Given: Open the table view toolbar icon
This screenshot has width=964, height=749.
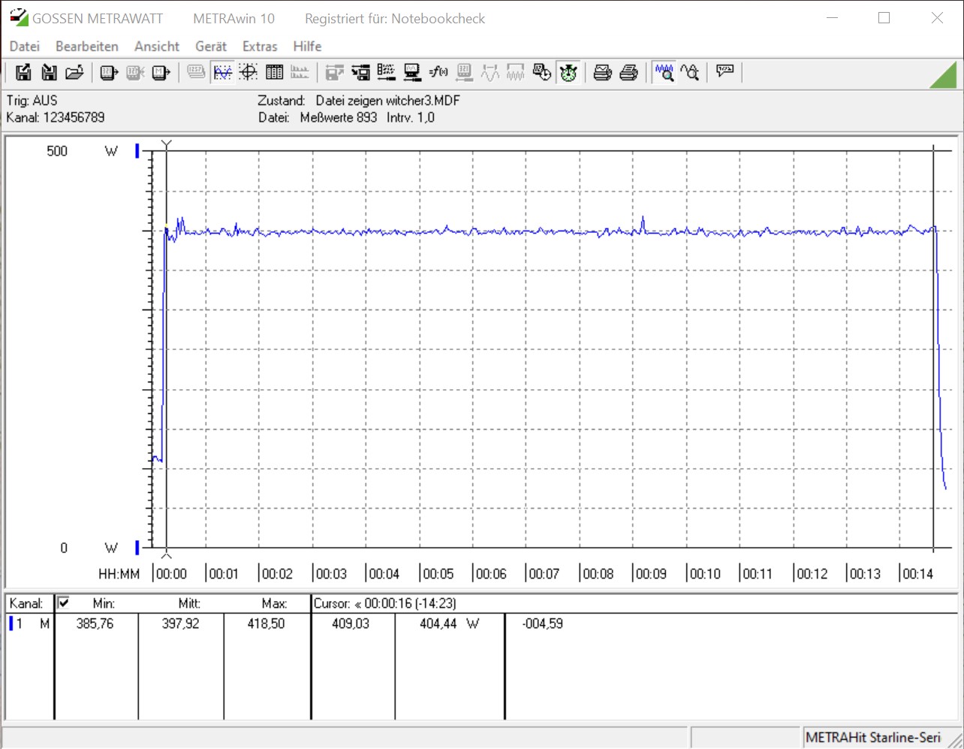Looking at the screenshot, I should coord(274,72).
